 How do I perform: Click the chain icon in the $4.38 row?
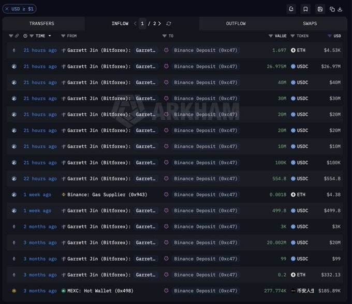(x=14, y=195)
